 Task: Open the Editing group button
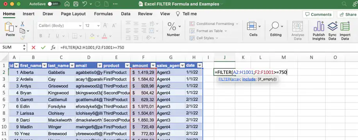(276, 29)
